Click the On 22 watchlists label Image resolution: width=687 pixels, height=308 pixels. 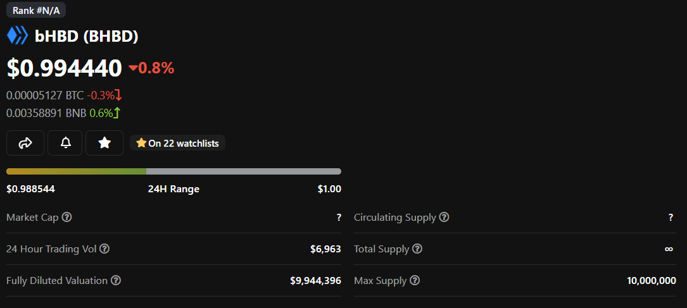178,144
